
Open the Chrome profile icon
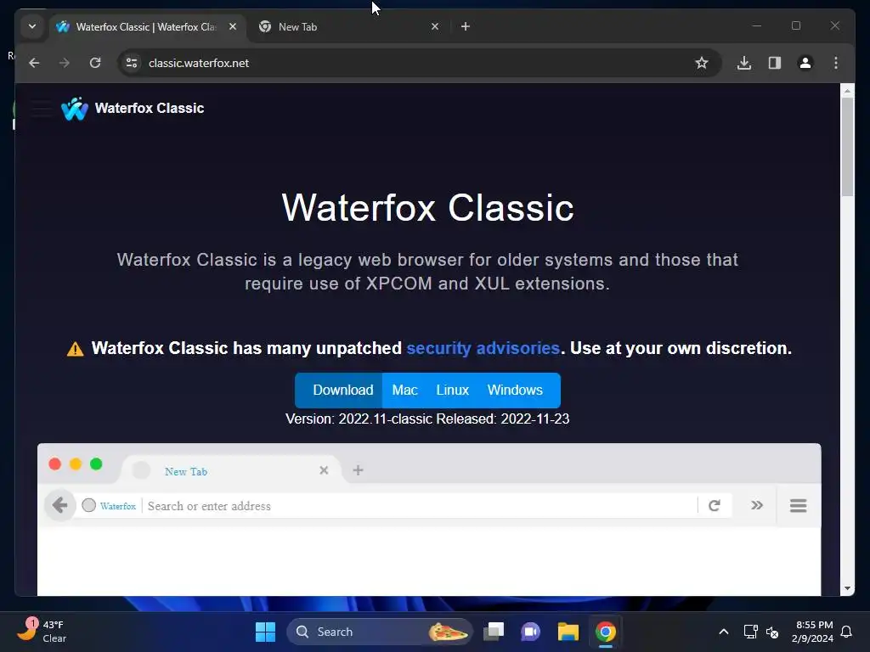pos(805,63)
